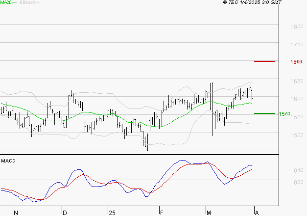Click the 1650 price axis label
This screenshot has width=307, height=216.
297,81
